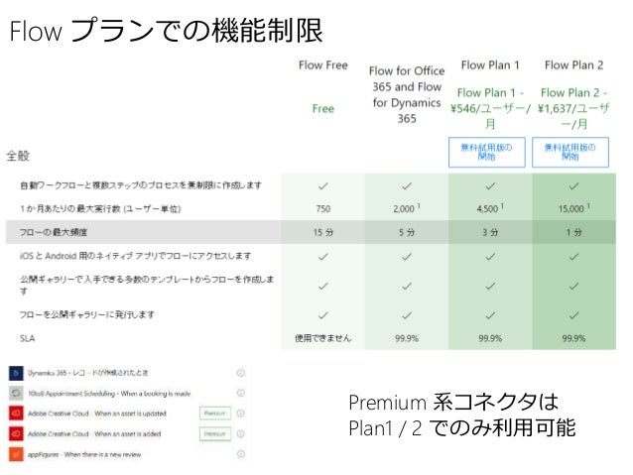633x475 pixels.
Task: Click Premium badge on 'When an asset is updated'
Action: click(x=215, y=414)
